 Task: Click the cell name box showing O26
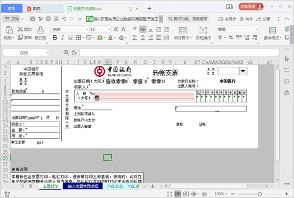click(24, 52)
